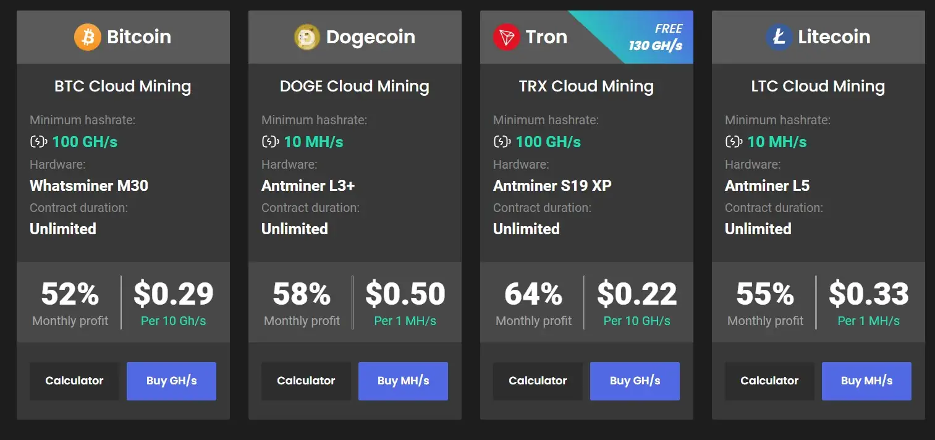
Task: Click hashrate icon in the Litecoin card
Action: point(734,142)
